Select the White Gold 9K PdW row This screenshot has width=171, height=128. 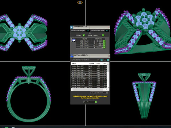(x=89, y=79)
